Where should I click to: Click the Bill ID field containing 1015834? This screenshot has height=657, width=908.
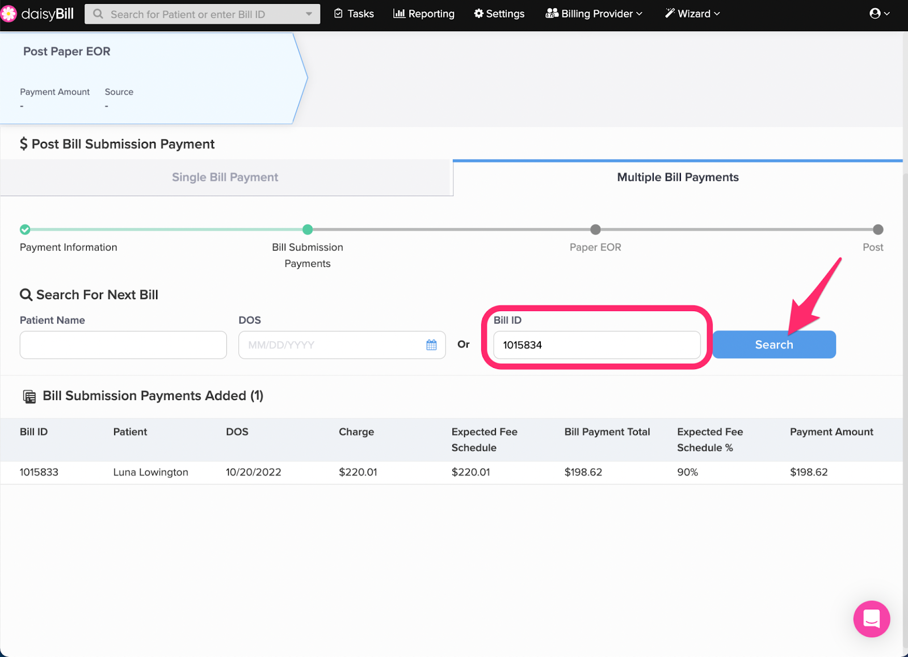597,345
